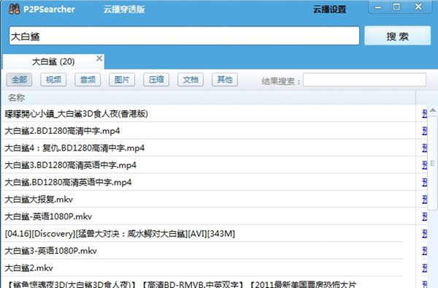Focus the main search box containing 大白鲨
Screen dimensions: 438x288
pyautogui.click(x=184, y=36)
